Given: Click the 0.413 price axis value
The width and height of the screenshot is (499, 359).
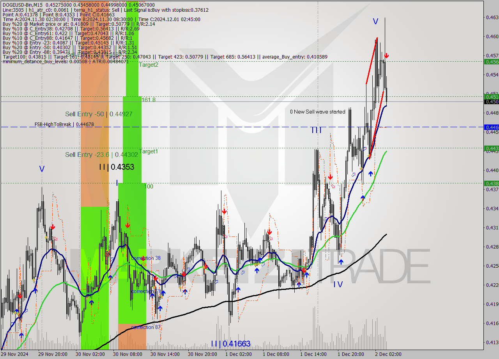Looking at the screenshot, I should point(492,342).
